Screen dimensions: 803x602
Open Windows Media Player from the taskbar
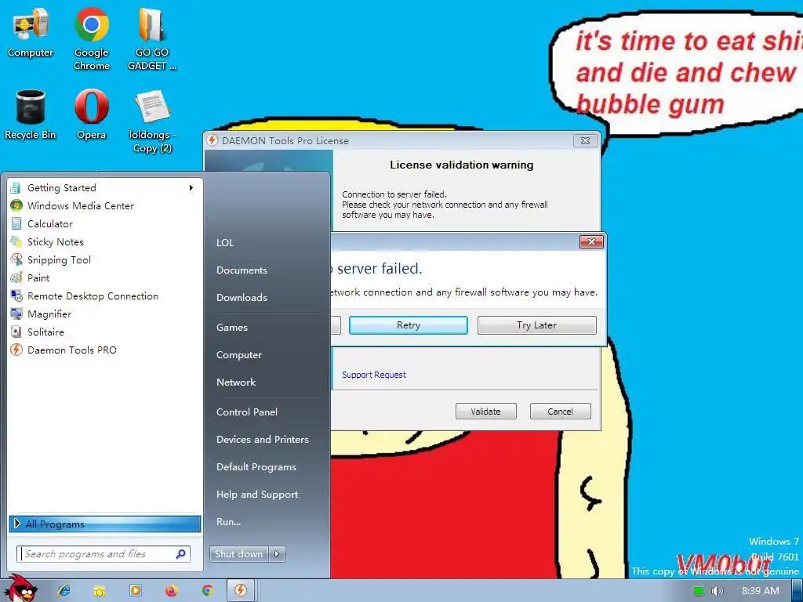[136, 590]
